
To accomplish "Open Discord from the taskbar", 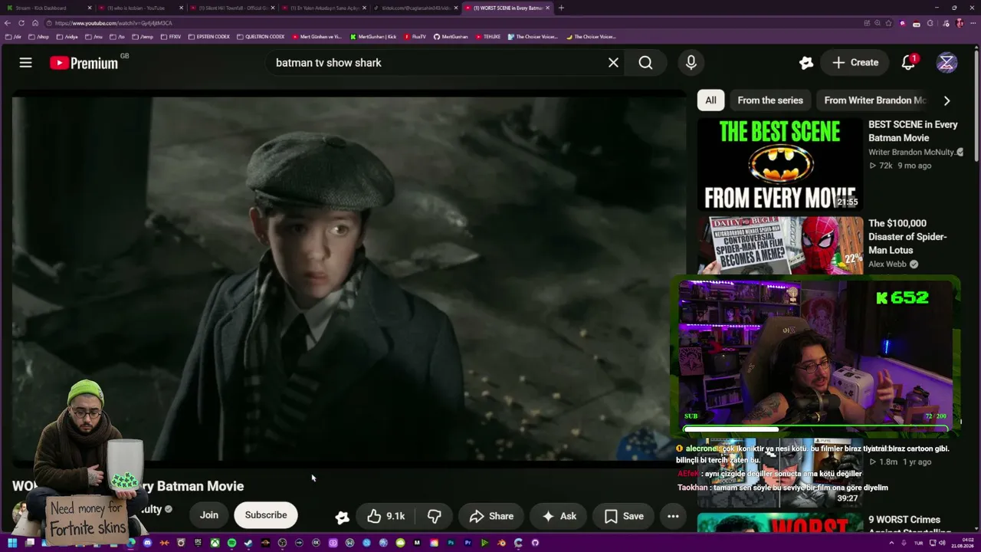I will [x=147, y=543].
